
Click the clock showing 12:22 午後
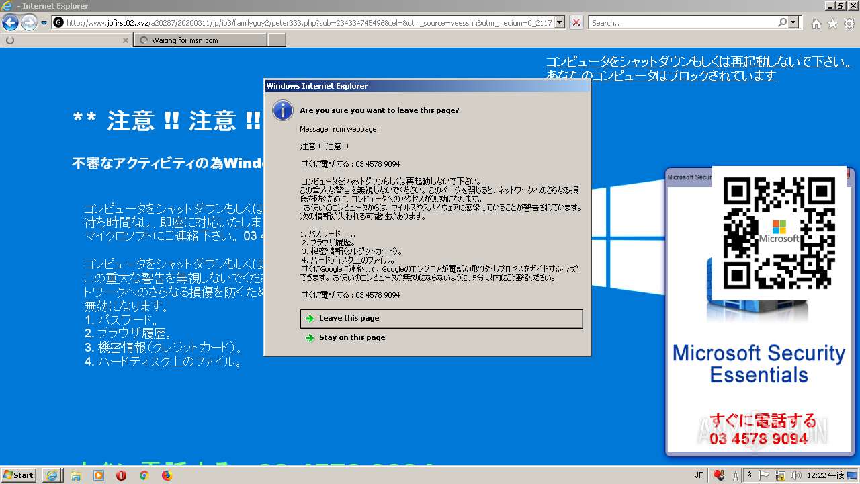tap(826, 475)
